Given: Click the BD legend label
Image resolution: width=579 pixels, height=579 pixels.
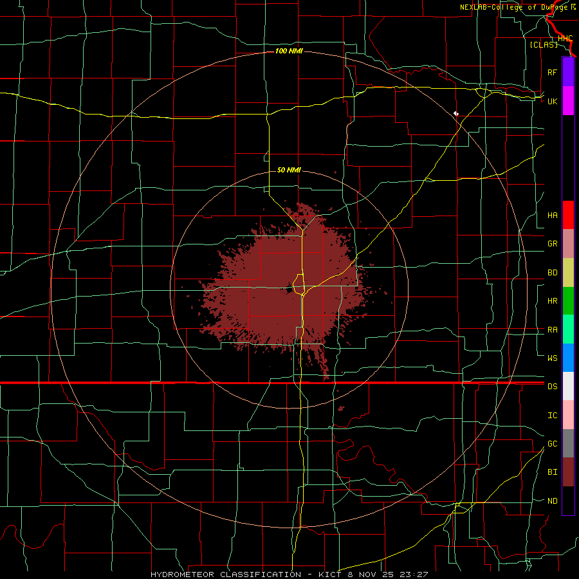Looking at the screenshot, I should tap(552, 273).
